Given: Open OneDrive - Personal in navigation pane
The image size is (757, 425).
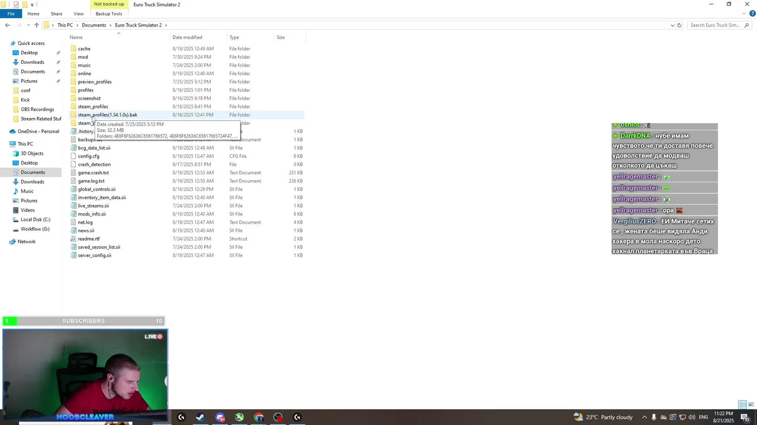Looking at the screenshot, I should tap(38, 131).
